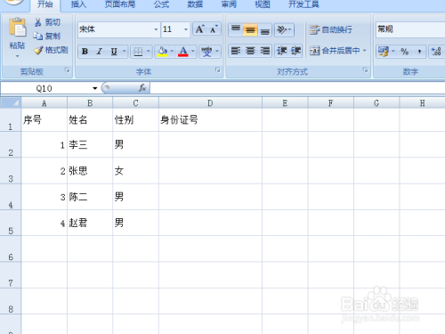Select the Format Painter brush
The height and width of the screenshot is (334, 445).
38,50
